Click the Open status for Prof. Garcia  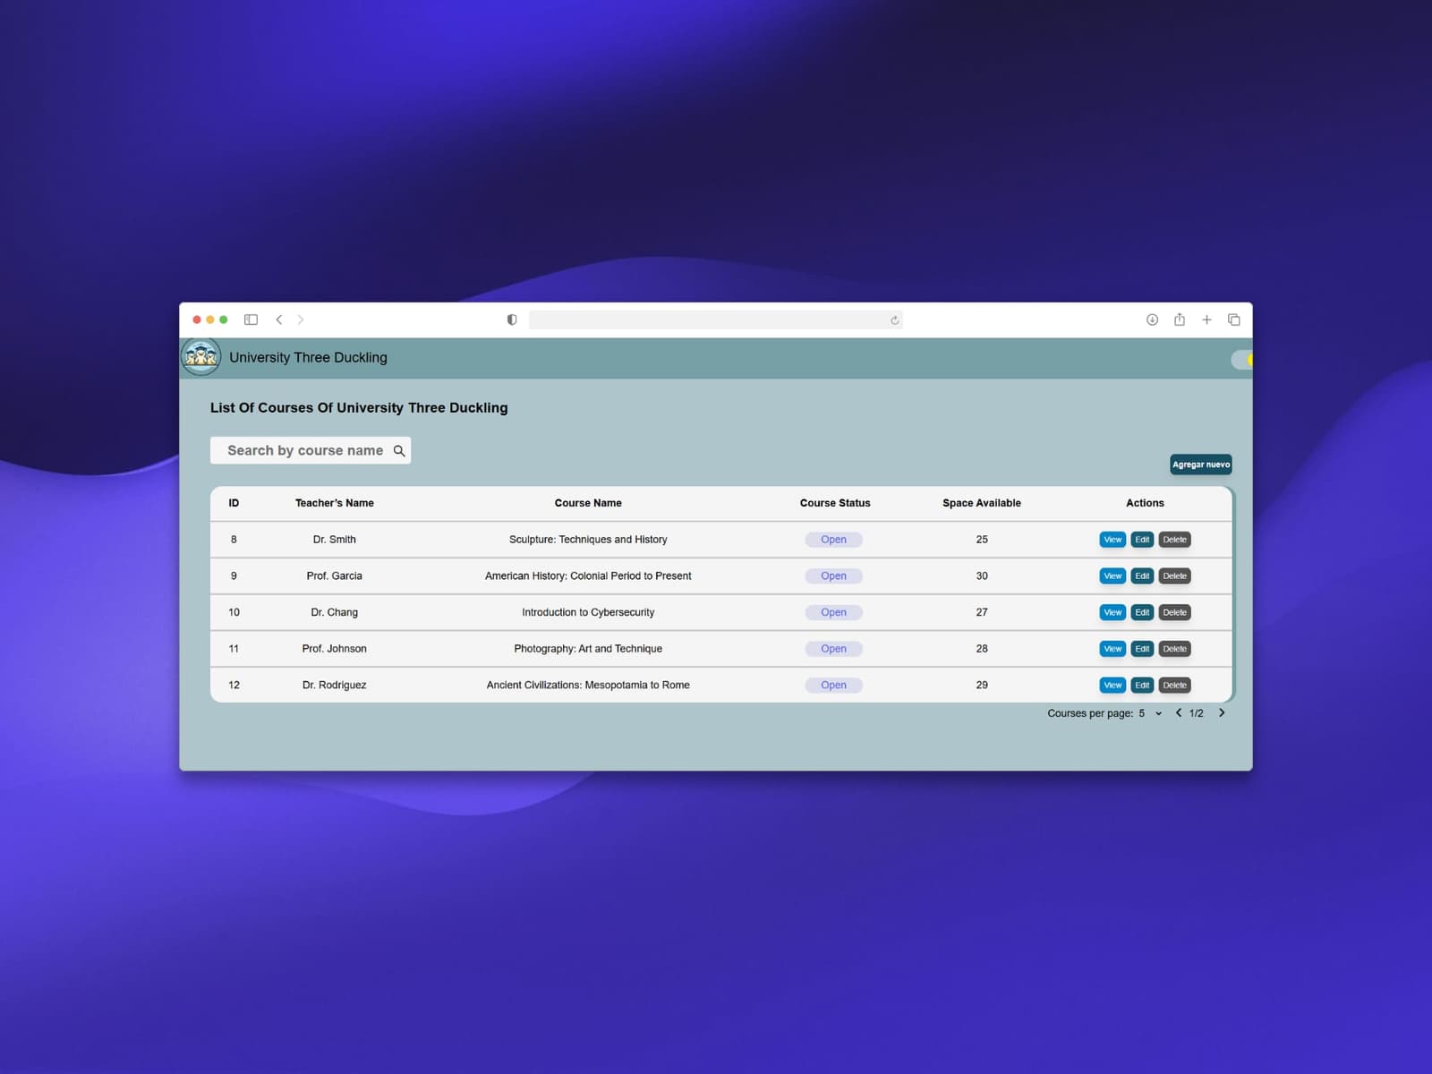tap(833, 576)
